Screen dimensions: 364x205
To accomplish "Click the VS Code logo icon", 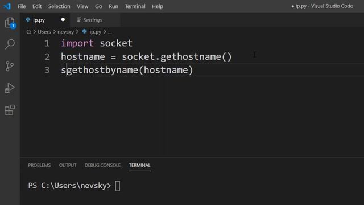I will tap(7, 6).
